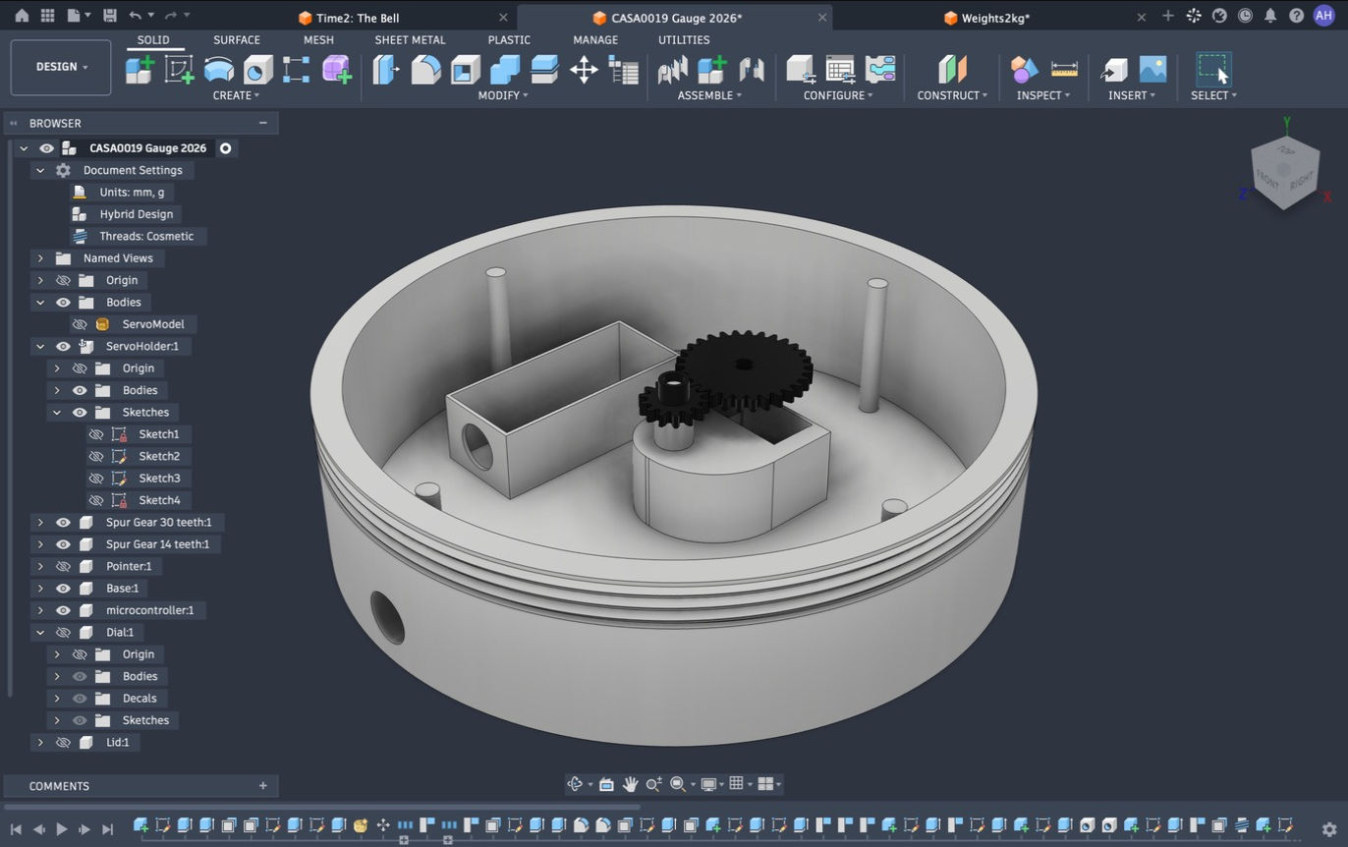Play the timeline
The height and width of the screenshot is (847, 1348).
[x=61, y=829]
